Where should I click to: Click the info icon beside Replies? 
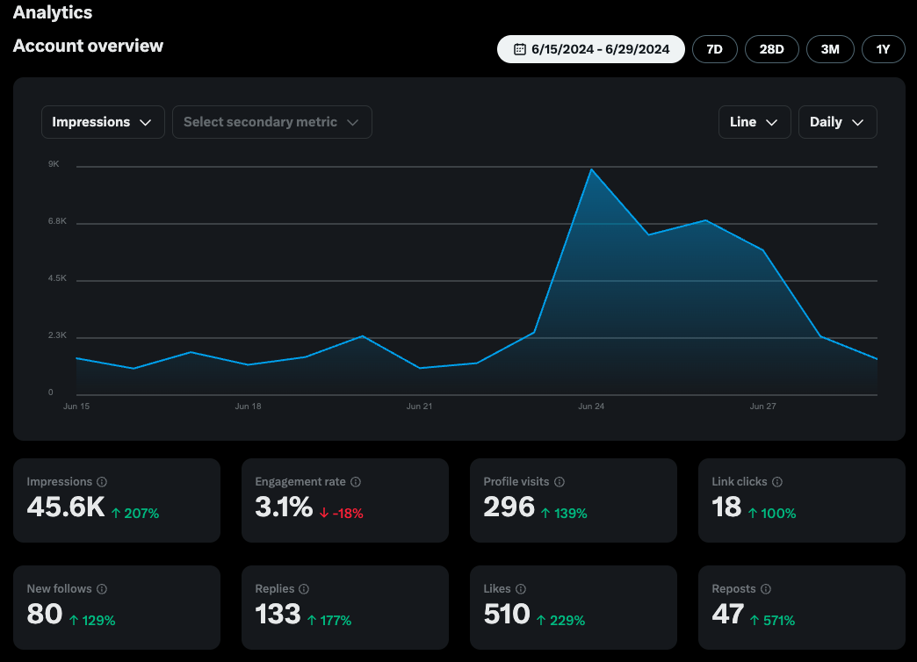coord(304,589)
